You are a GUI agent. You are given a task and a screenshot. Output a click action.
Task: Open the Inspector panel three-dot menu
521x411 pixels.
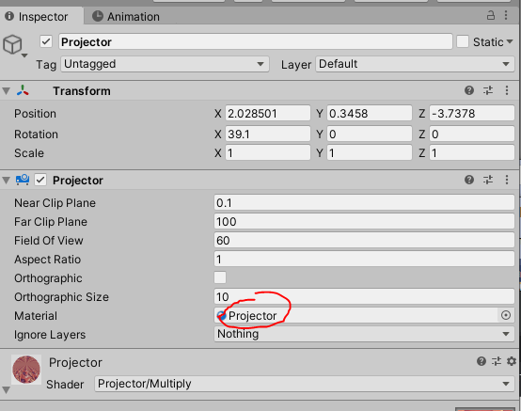point(506,15)
